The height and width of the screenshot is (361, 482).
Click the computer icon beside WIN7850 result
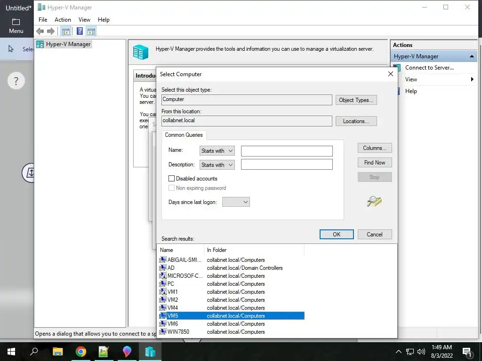coord(163,331)
